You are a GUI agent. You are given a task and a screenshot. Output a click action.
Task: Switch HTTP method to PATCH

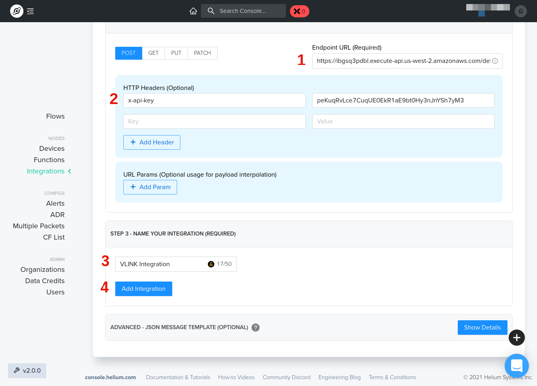[x=202, y=53]
